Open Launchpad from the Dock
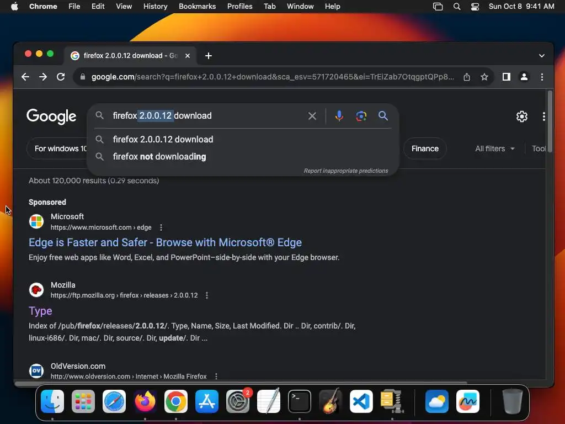This screenshot has height=424, width=565. click(x=83, y=401)
